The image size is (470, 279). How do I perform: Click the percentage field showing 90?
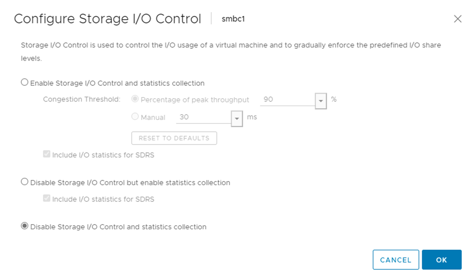pyautogui.click(x=287, y=100)
